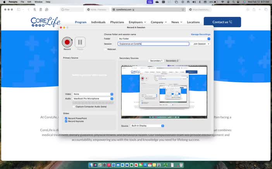This screenshot has width=272, height=169.
Task: Edit the Session name input field
Action: pos(153,44)
